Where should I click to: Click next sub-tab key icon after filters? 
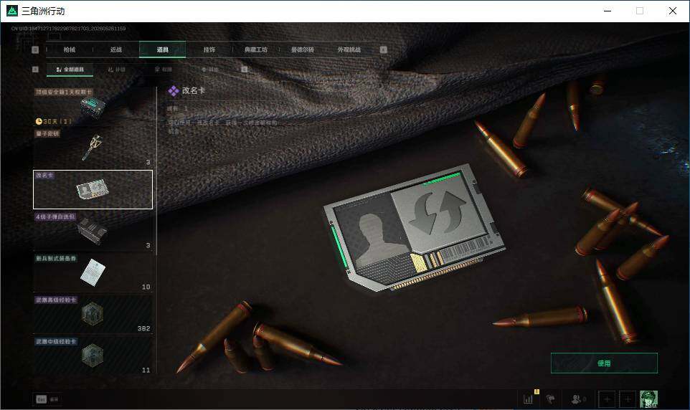(x=245, y=69)
